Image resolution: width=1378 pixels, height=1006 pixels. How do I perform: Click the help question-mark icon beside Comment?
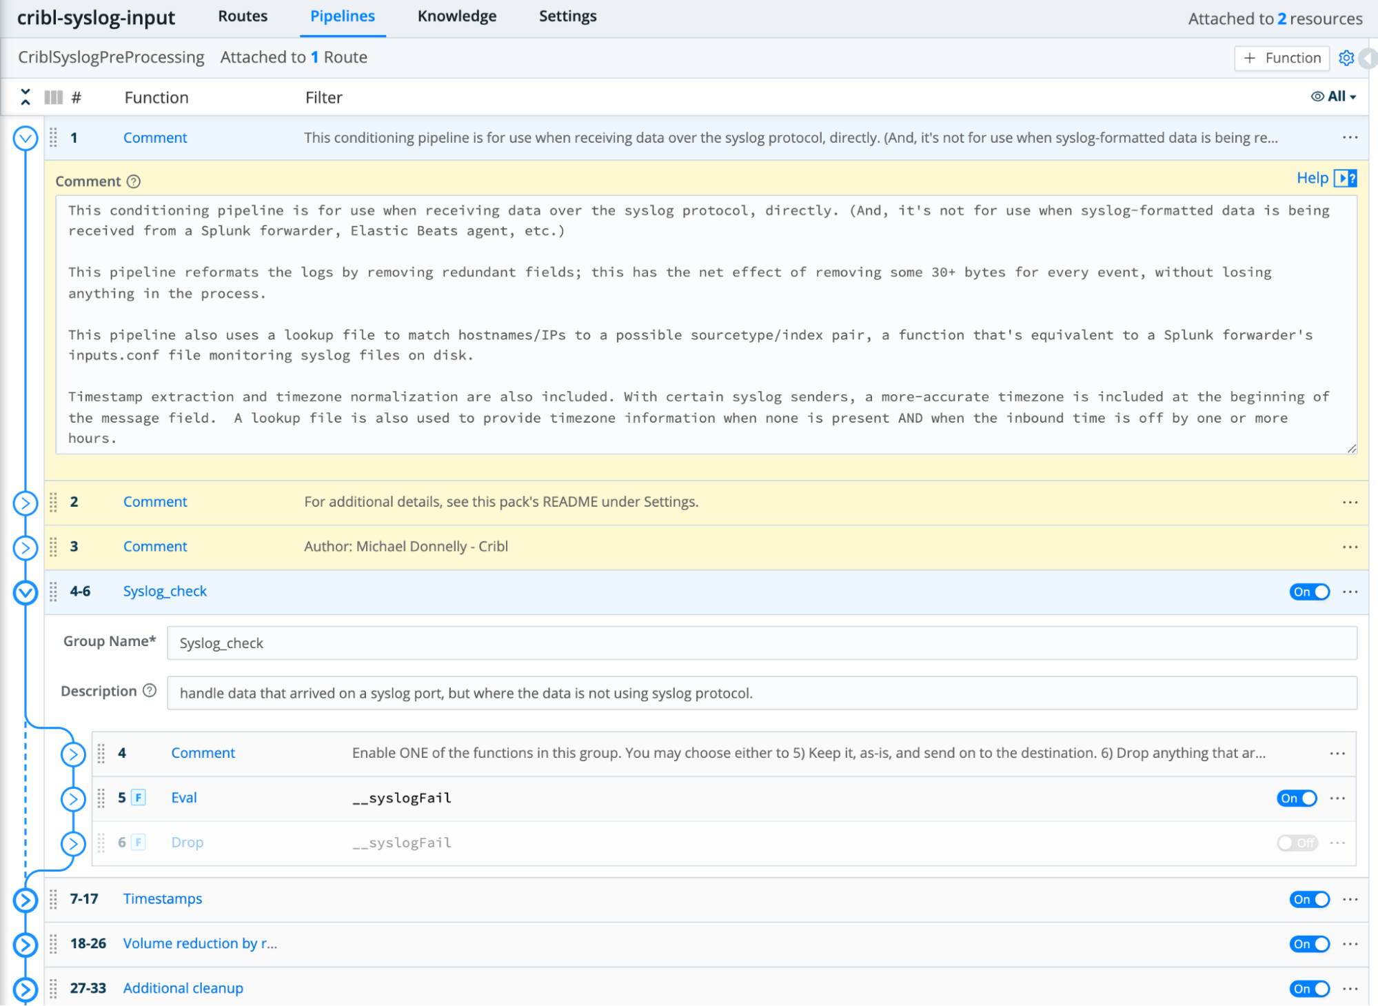(133, 181)
